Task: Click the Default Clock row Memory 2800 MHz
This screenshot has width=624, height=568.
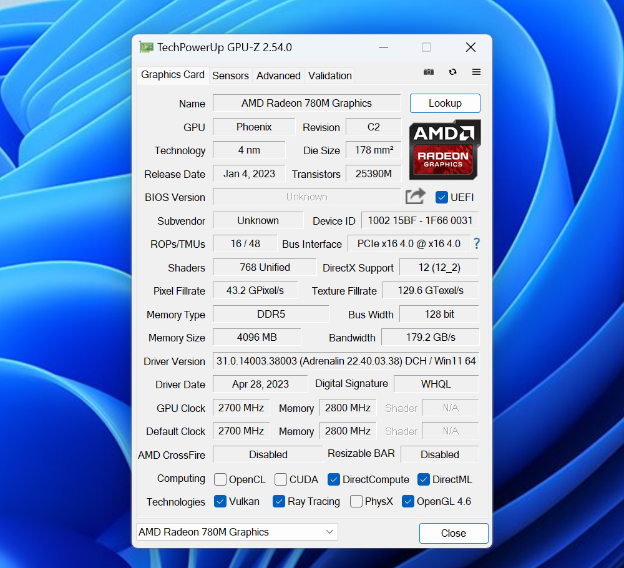Action: [x=348, y=431]
